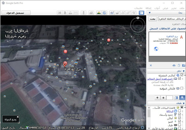Toggle the قاعدة البيانات الأساسية layer checkbox
Viewport: 186px width, 130px height.
(182, 107)
